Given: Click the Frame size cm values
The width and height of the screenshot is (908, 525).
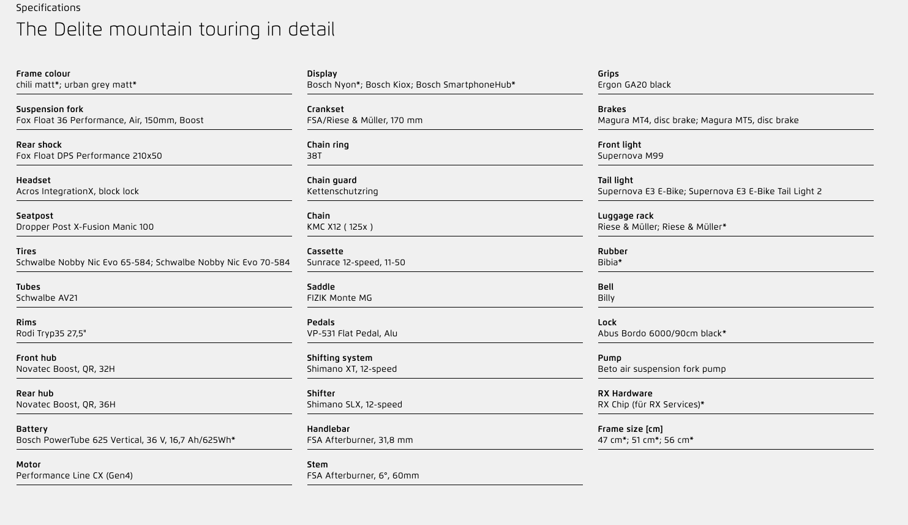Looking at the screenshot, I should click(646, 440).
